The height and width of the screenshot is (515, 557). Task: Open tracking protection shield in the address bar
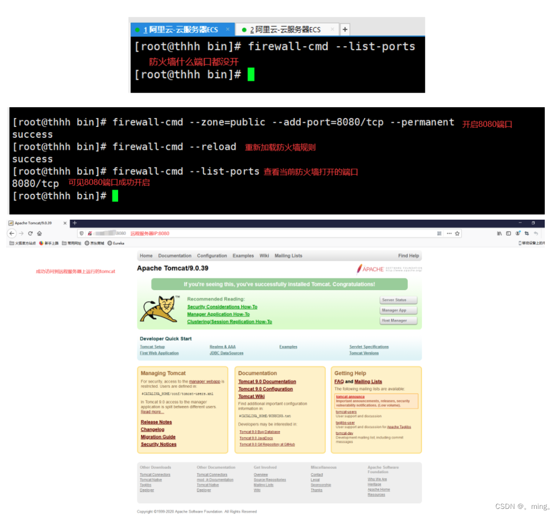82,234
